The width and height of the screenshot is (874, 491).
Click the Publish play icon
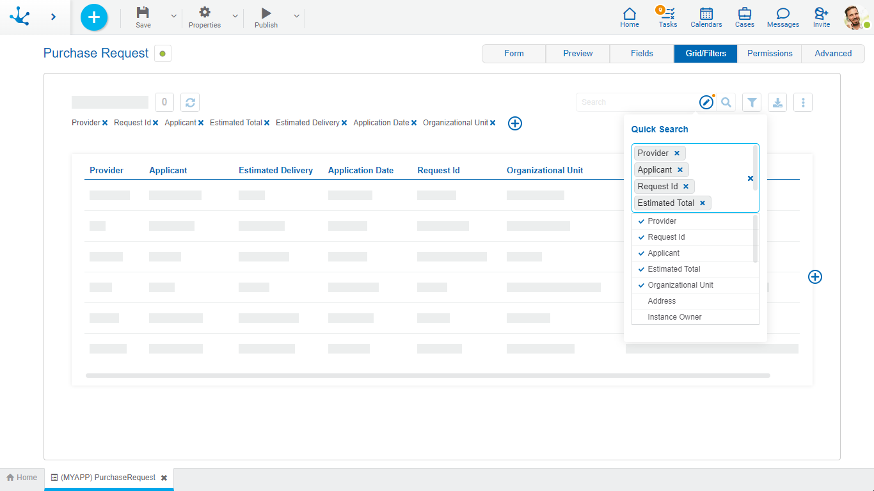tap(266, 13)
